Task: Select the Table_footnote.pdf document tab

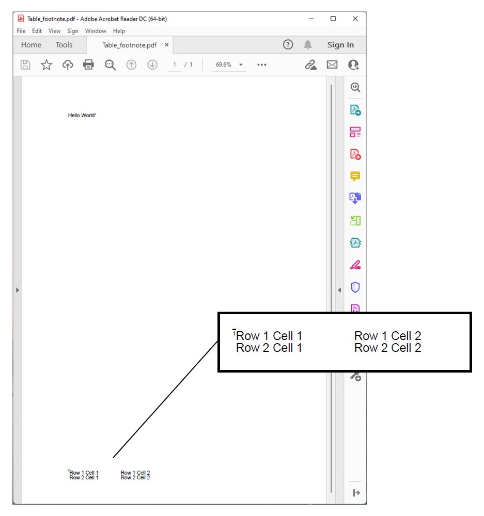Action: coord(129,45)
